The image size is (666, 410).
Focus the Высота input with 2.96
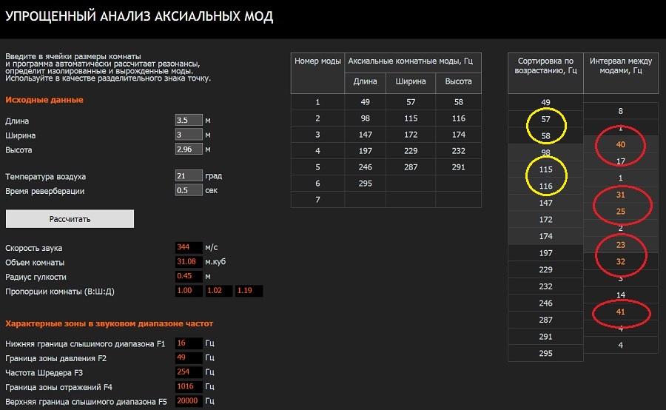189,149
